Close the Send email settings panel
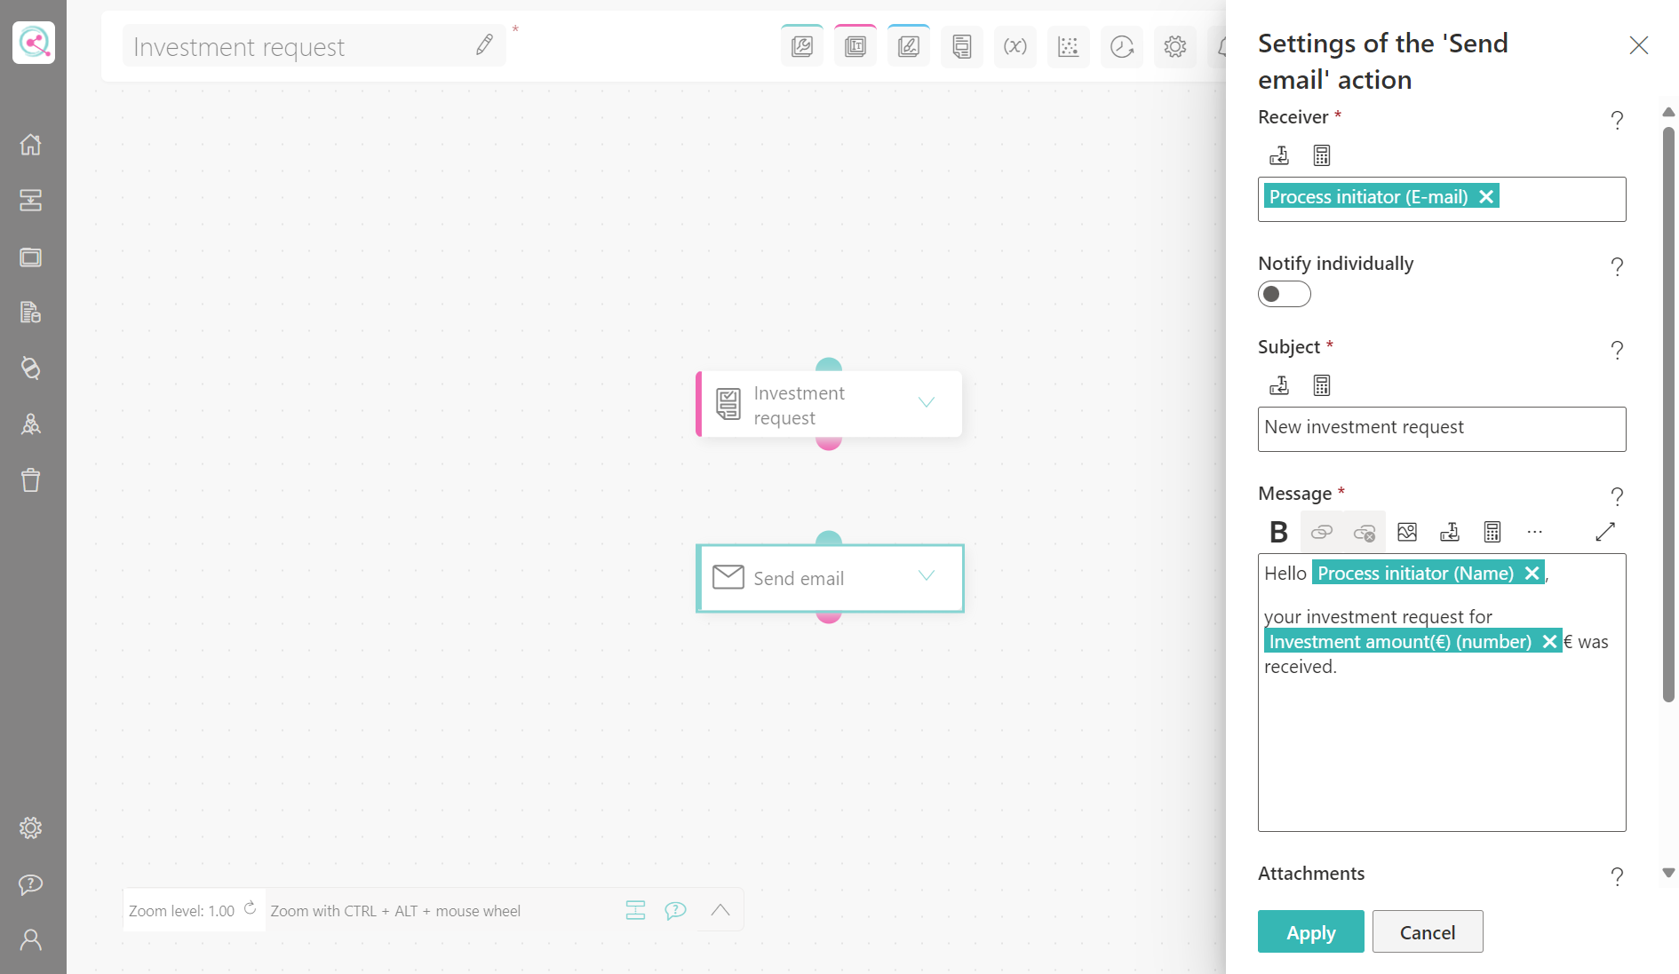Viewport: 1679px width, 974px height. [x=1639, y=45]
